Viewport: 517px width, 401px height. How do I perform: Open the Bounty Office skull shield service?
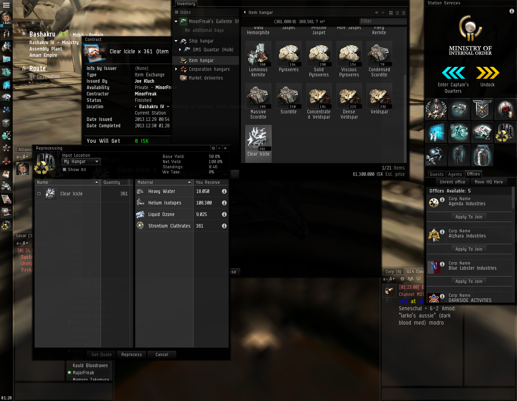point(482,109)
